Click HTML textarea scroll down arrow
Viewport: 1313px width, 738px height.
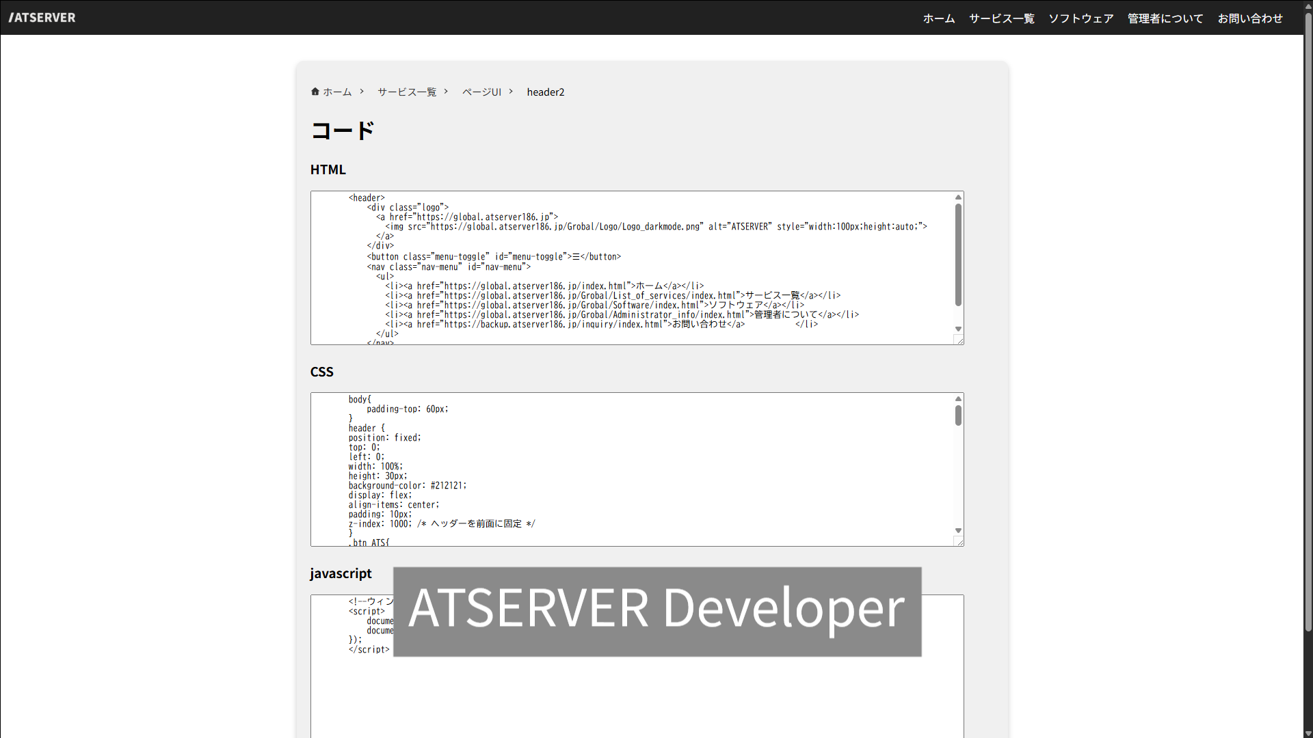(x=958, y=329)
